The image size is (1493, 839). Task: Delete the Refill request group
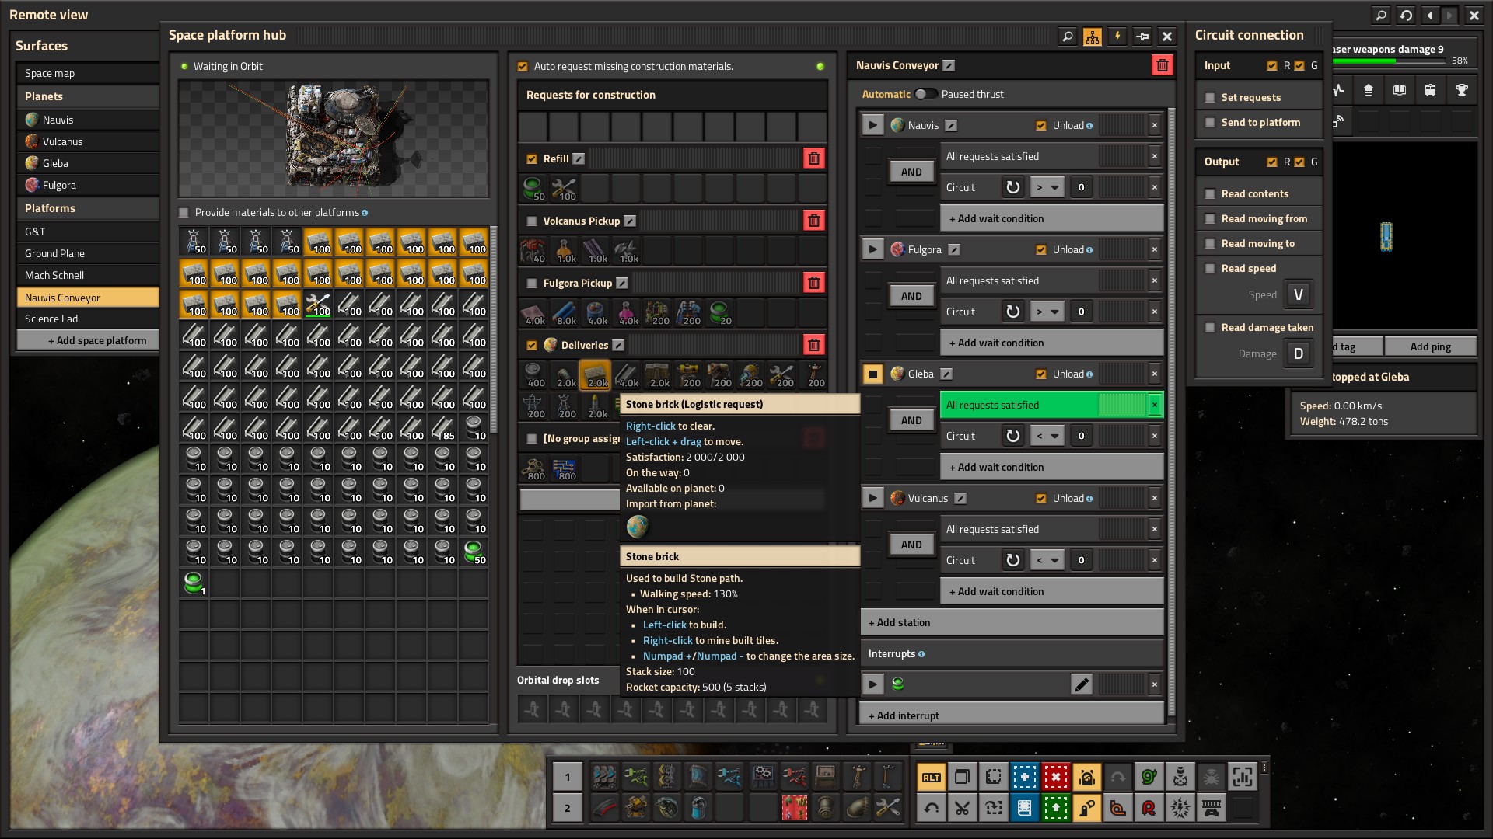pyautogui.click(x=814, y=158)
